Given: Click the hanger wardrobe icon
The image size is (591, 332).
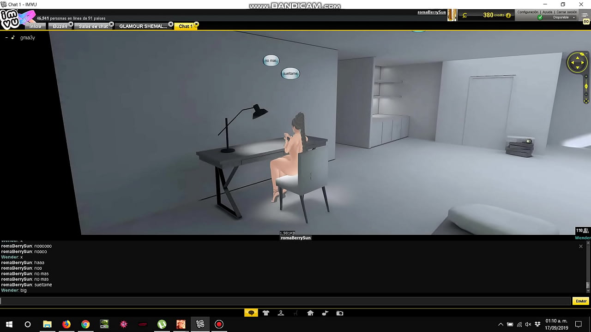Looking at the screenshot, I should click(x=281, y=313).
